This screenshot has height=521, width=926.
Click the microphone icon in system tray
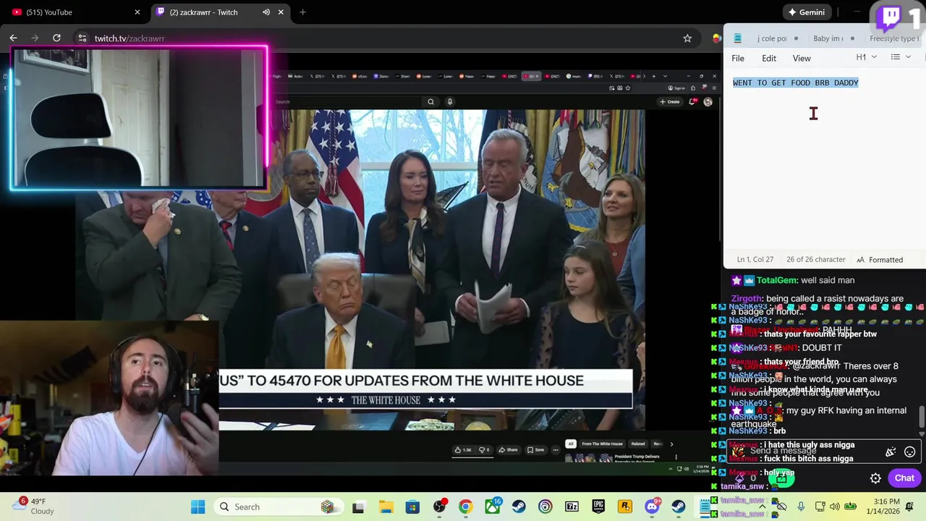point(801,507)
